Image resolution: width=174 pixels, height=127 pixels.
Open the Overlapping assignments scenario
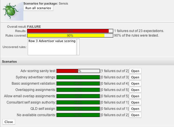135,90
